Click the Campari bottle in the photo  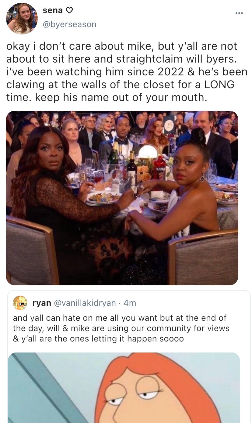(159, 166)
